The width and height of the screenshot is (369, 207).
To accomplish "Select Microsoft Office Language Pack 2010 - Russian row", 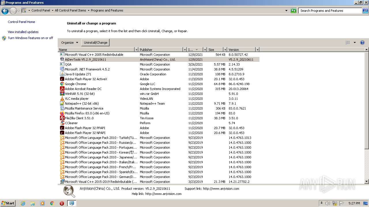I will 158,143.
